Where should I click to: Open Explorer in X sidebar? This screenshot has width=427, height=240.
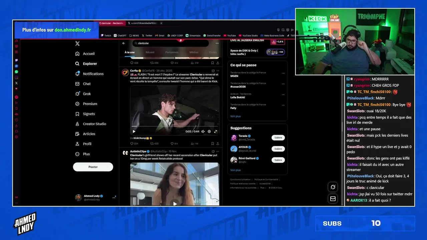[86, 64]
